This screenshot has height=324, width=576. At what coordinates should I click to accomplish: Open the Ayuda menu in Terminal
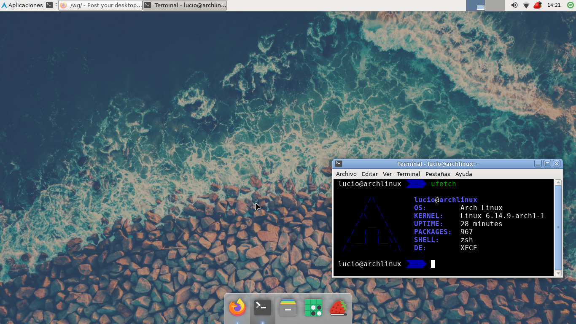464,174
